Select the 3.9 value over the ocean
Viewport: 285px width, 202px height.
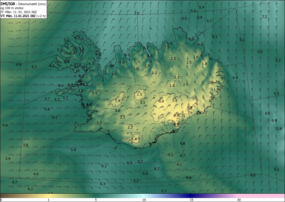[x=8, y=159]
